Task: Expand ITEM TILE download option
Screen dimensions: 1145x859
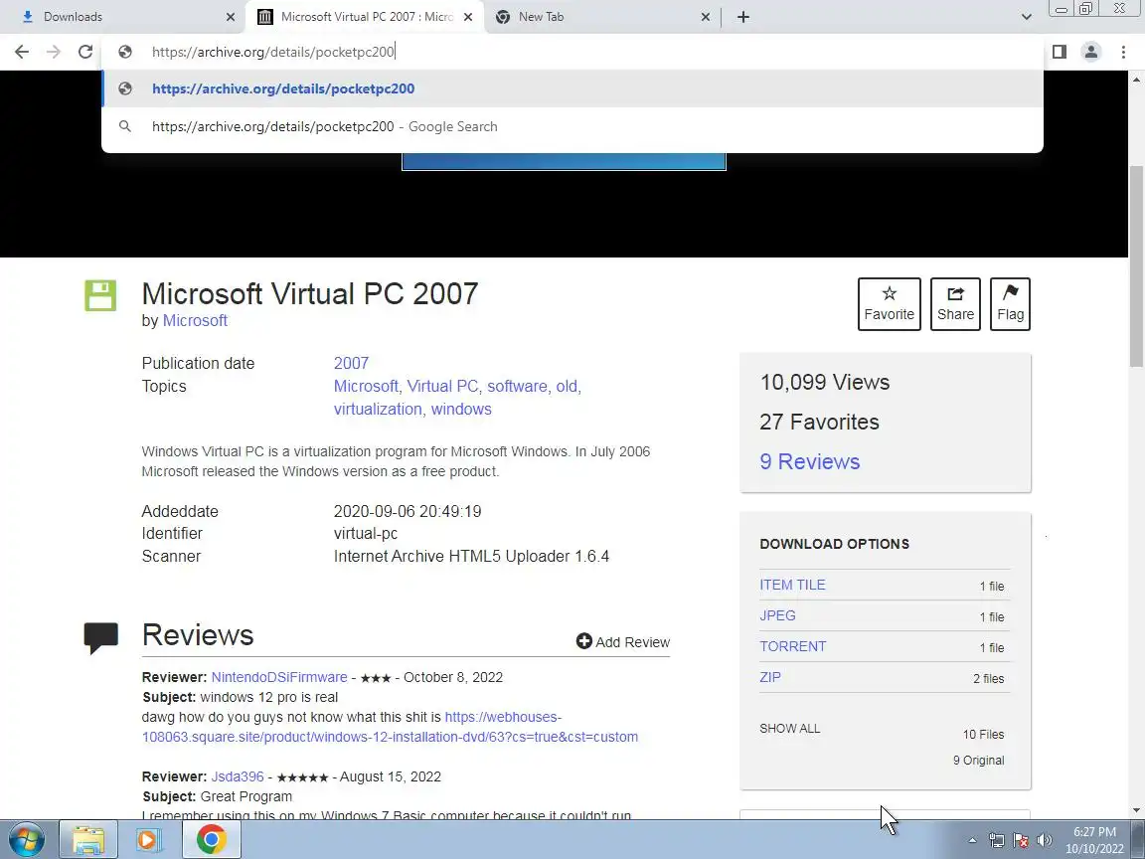Action: click(792, 585)
